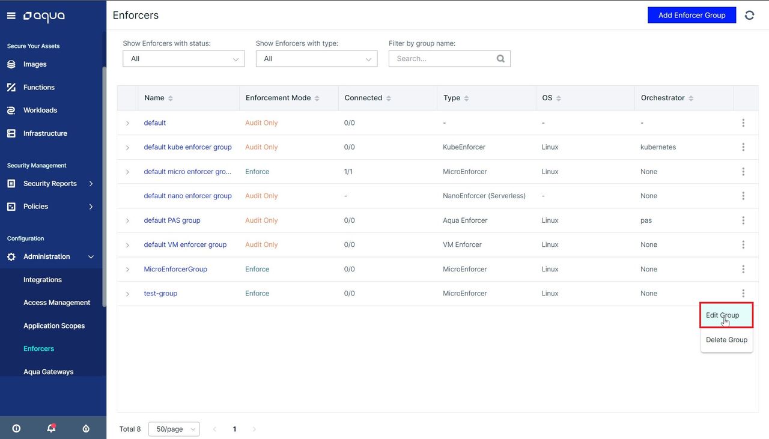Expand default VM enforcer group row
The width and height of the screenshot is (769, 439).
tap(127, 245)
